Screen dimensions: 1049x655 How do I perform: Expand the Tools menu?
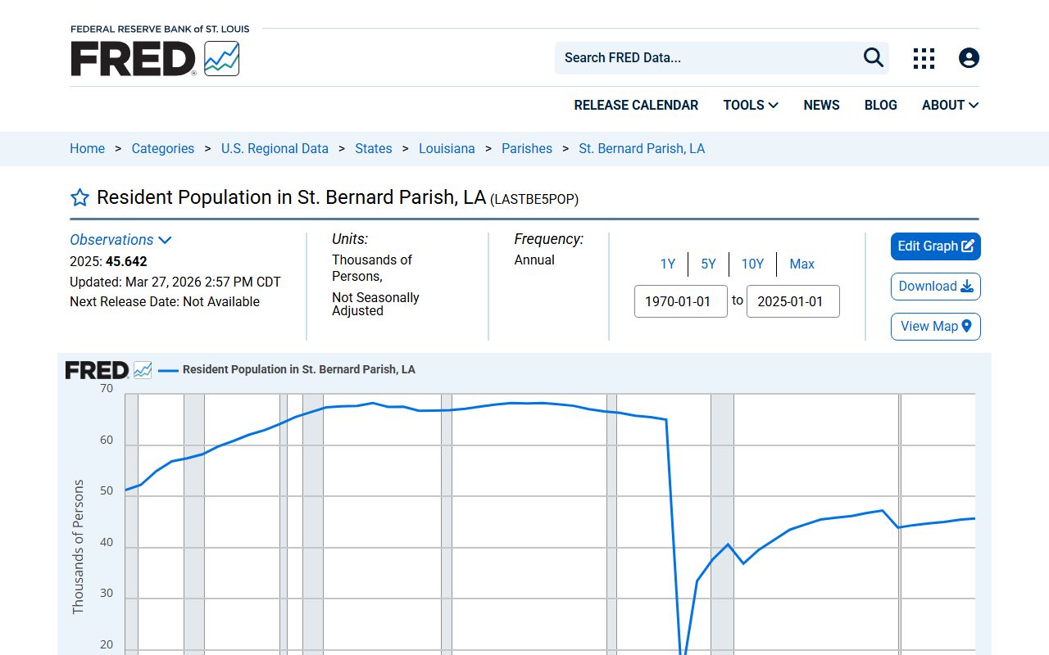pyautogui.click(x=751, y=105)
